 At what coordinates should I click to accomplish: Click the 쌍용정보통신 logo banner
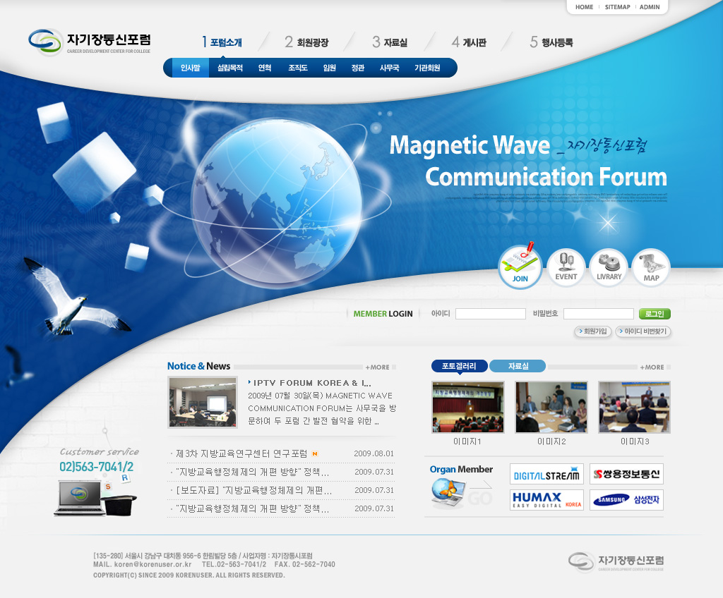coord(626,475)
